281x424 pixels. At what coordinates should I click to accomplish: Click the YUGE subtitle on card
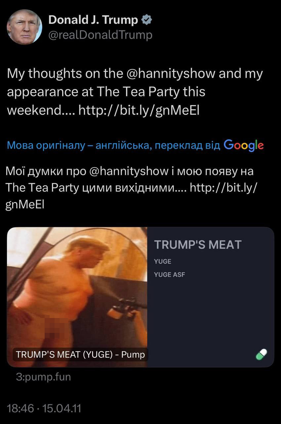click(x=163, y=261)
